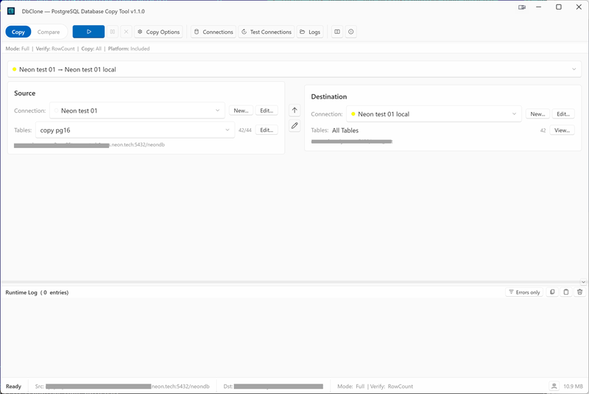Click the 'Destination' panel heading

(x=328, y=96)
